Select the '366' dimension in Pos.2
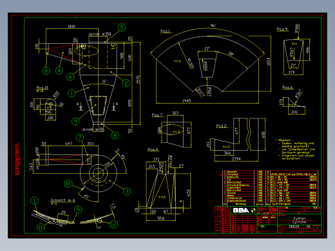 click(x=227, y=153)
